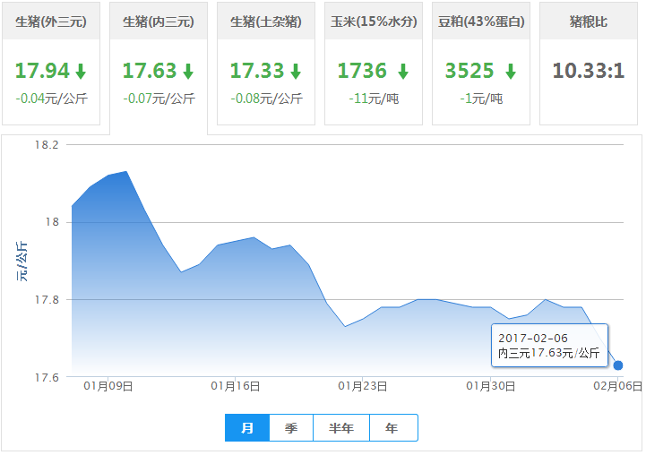646x455 pixels.
Task: Click the 17.6 y-axis label
Action: (47, 378)
